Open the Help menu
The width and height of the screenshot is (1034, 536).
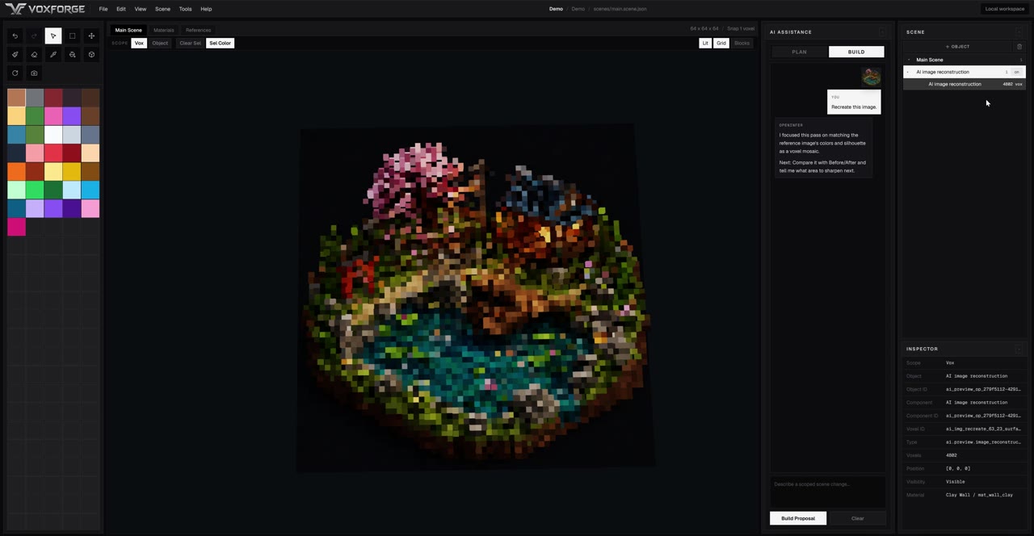[206, 9]
